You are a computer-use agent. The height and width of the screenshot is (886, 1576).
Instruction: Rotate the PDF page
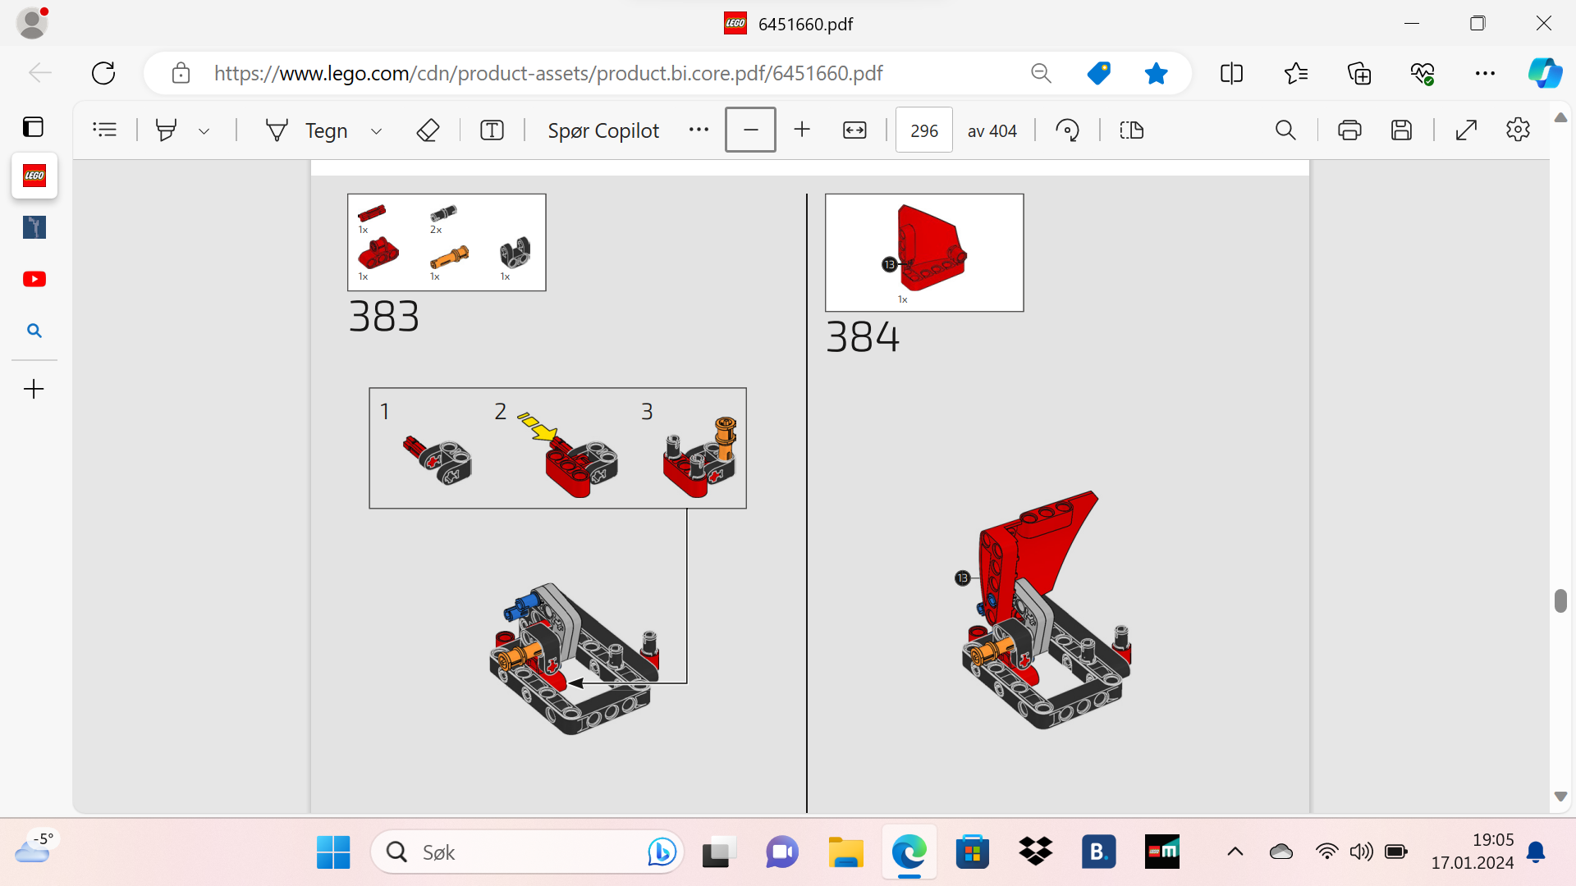[1067, 130]
